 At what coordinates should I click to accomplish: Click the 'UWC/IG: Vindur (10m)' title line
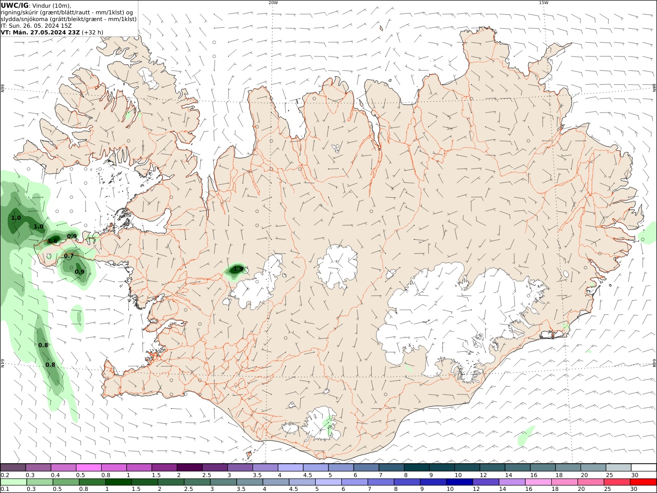coord(36,6)
